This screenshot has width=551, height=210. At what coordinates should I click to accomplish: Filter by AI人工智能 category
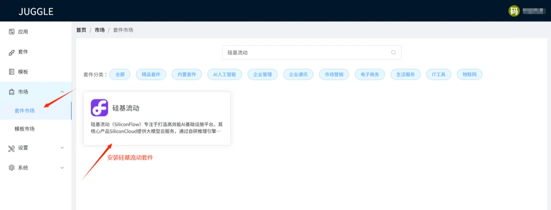[225, 74]
